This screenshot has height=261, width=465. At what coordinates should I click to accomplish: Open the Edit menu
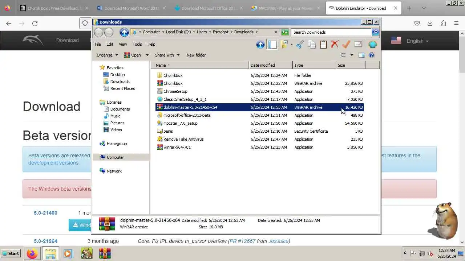pyautogui.click(x=110, y=44)
